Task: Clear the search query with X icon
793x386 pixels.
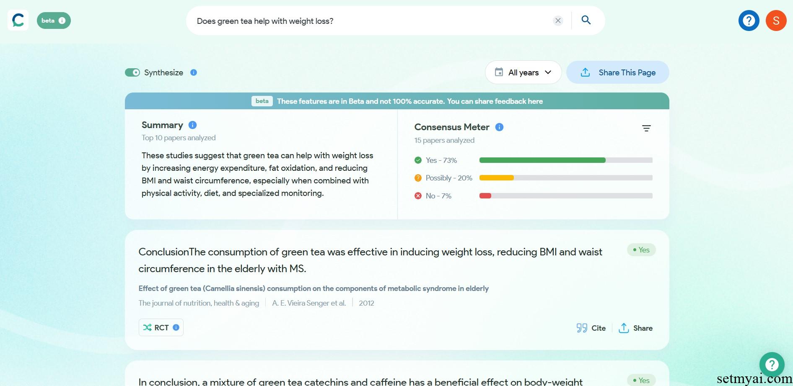Action: click(558, 21)
